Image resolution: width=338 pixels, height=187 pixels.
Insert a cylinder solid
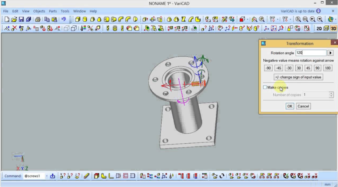[85, 19]
